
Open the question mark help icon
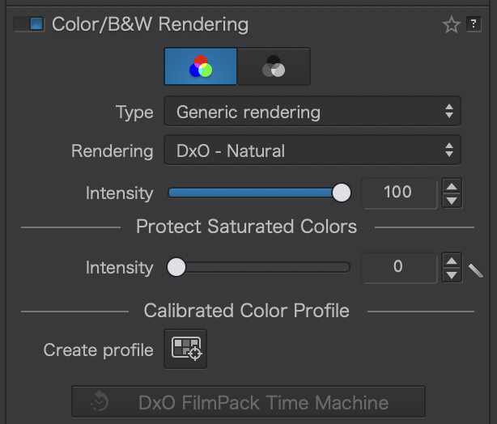[x=474, y=24]
